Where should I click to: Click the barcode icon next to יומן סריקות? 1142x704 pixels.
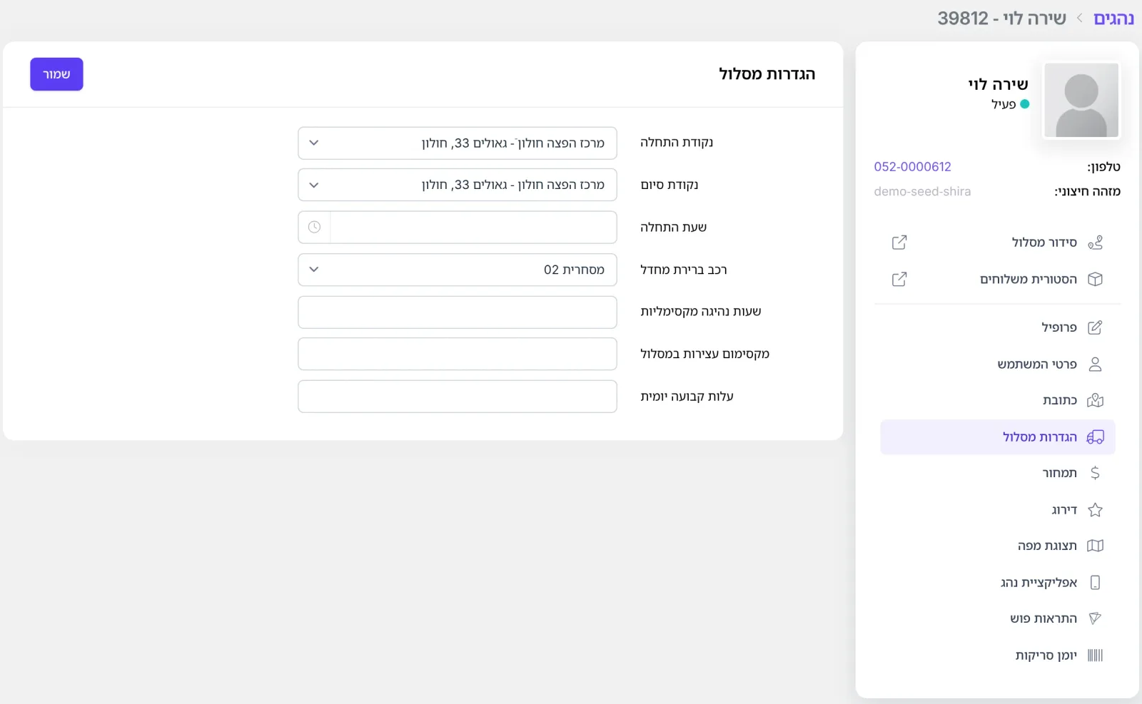[1095, 655]
